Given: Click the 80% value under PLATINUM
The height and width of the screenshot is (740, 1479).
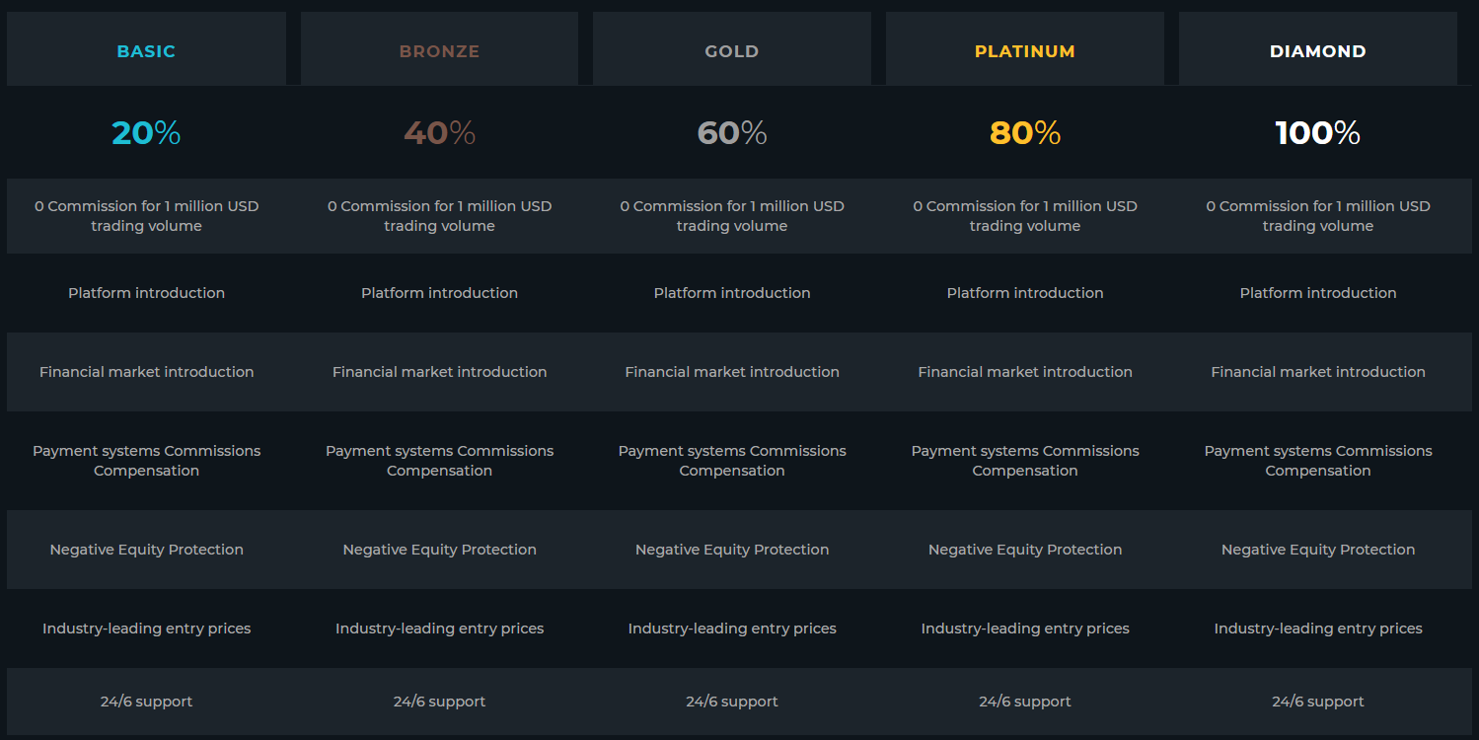Looking at the screenshot, I should click(x=1025, y=133).
